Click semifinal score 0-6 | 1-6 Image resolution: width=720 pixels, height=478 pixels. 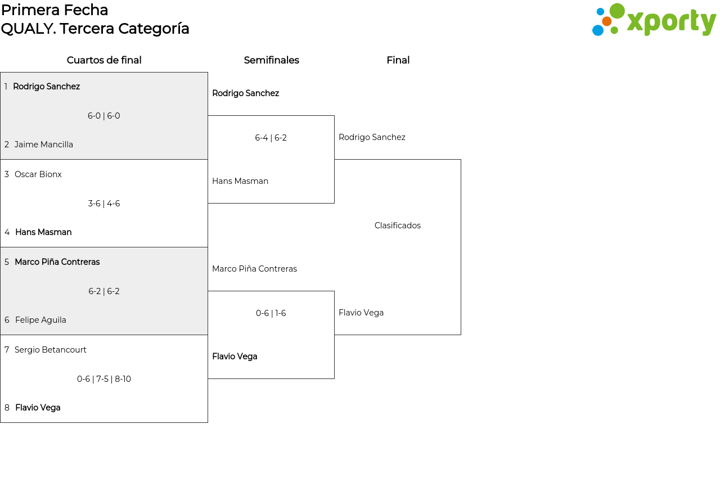tap(271, 313)
